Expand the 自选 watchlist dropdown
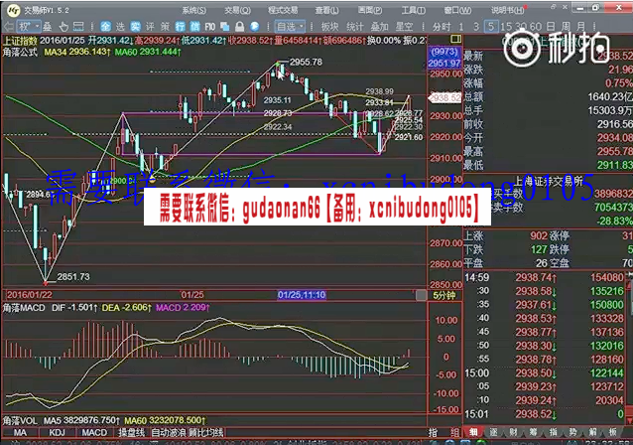The width and height of the screenshot is (633, 445). pos(290,27)
